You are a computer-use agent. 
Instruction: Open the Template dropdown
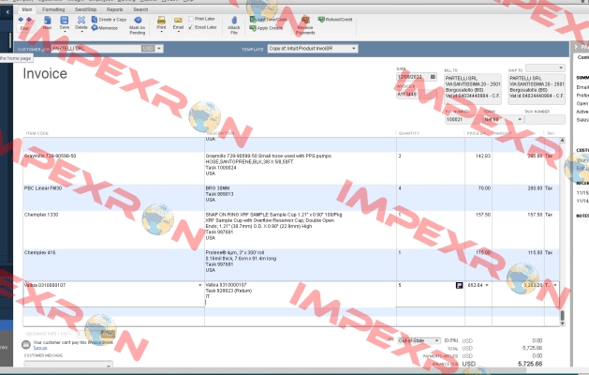tap(353, 49)
